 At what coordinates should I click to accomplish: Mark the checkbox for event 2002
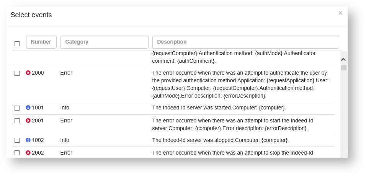(x=17, y=153)
